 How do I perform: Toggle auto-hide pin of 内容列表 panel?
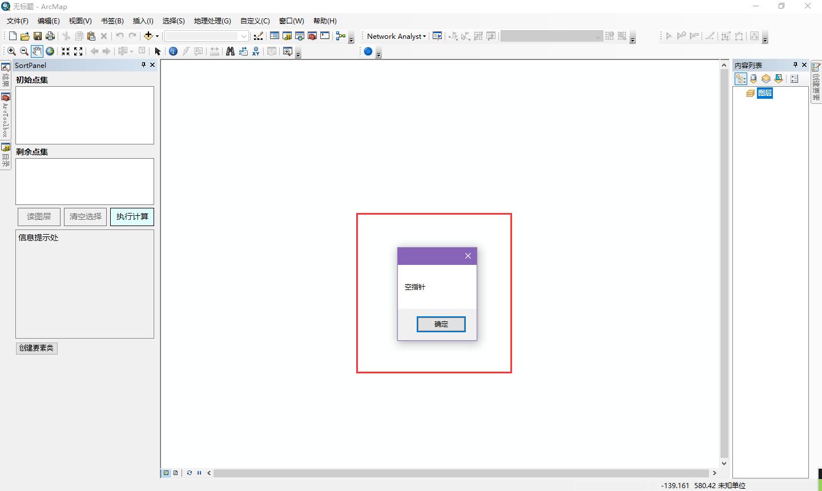795,65
